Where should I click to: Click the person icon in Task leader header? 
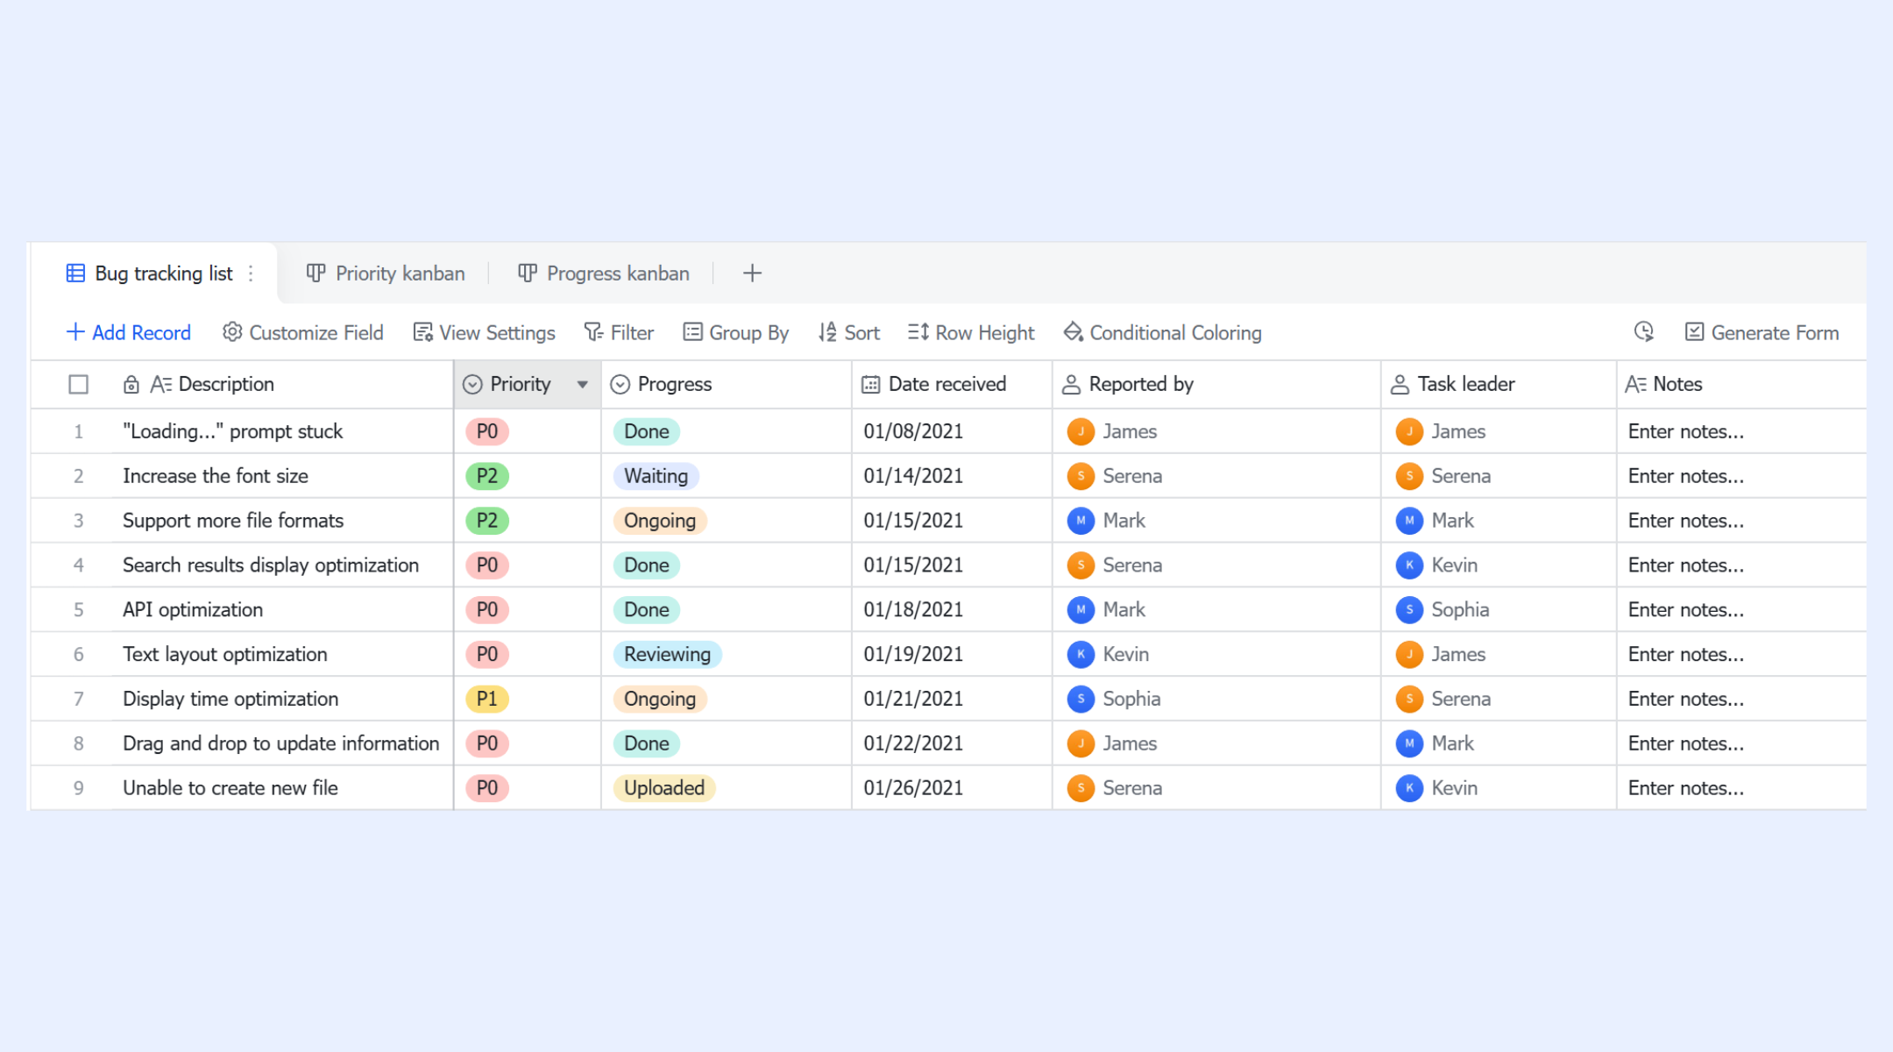click(1400, 384)
